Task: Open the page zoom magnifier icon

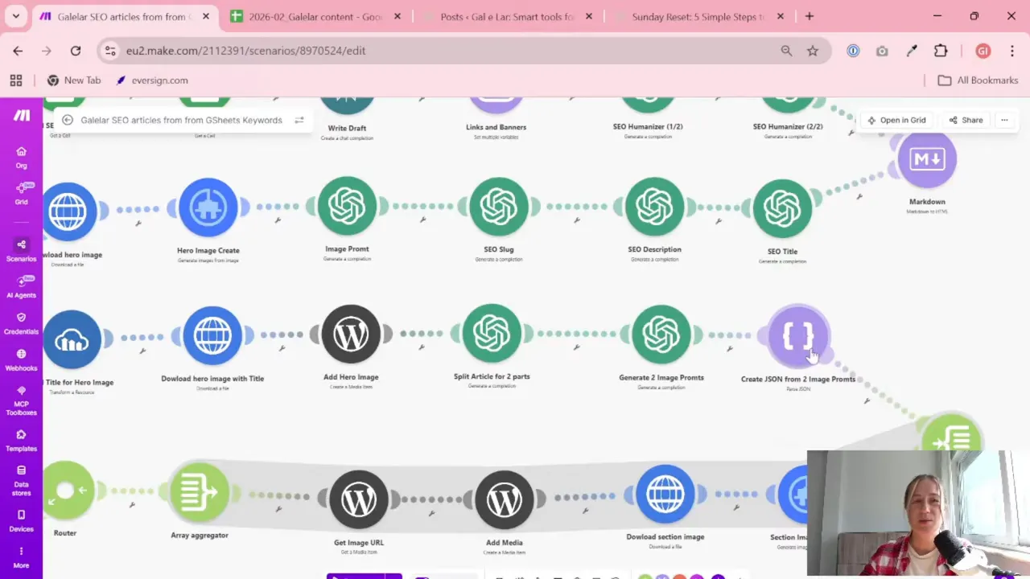Action: pyautogui.click(x=786, y=51)
